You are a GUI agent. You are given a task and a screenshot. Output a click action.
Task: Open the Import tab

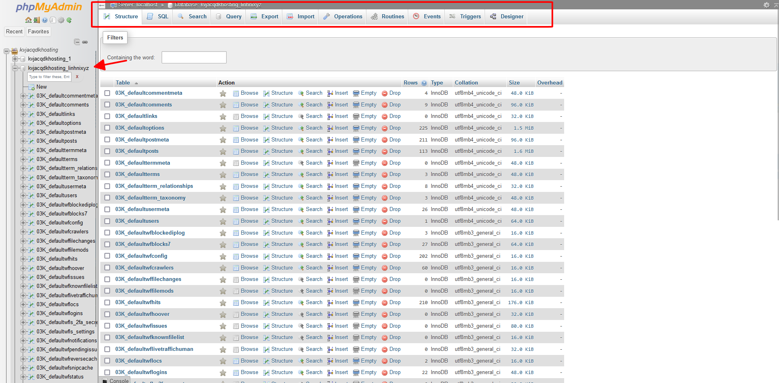[301, 17]
